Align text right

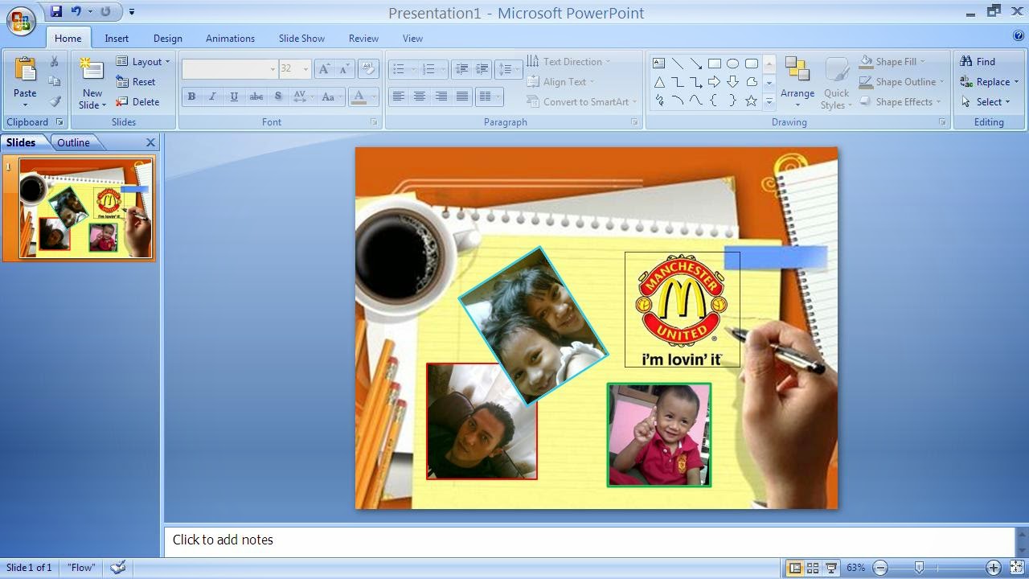click(441, 96)
